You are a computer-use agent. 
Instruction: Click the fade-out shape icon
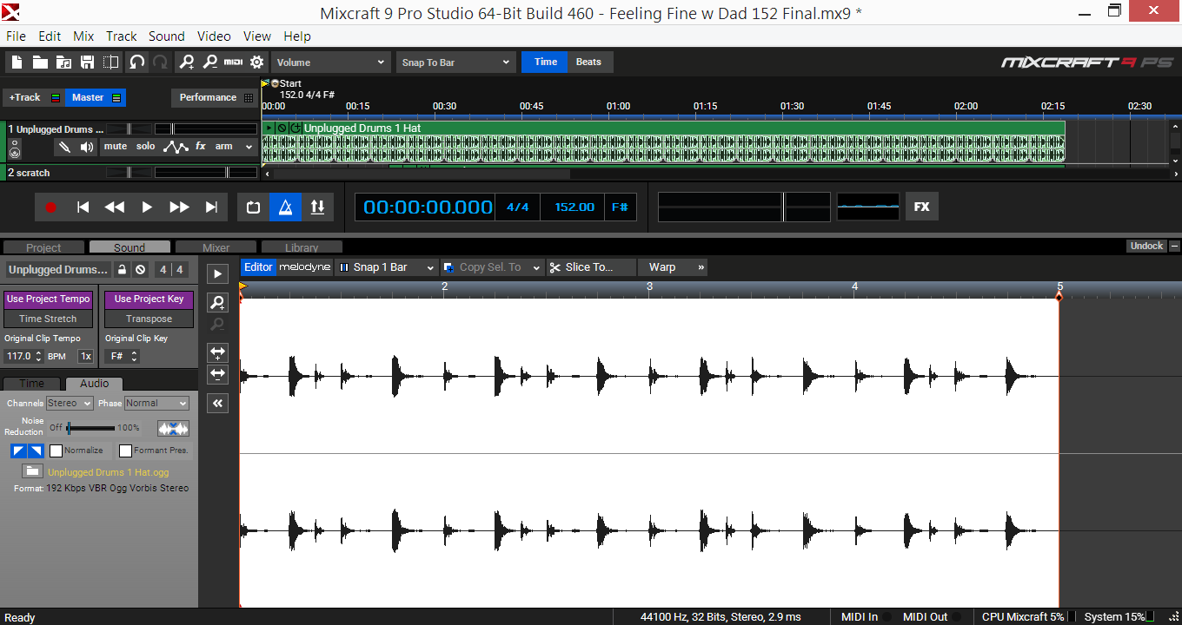36,451
